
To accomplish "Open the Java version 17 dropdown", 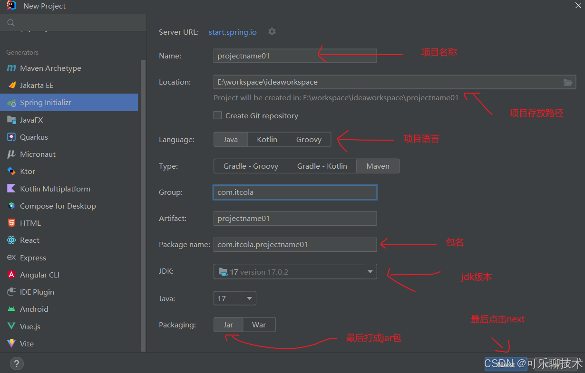I will [235, 298].
